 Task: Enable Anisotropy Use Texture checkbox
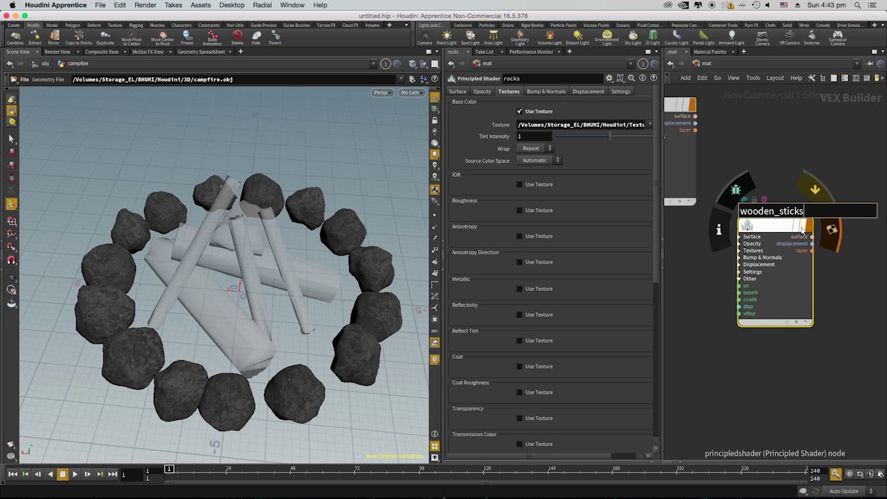pyautogui.click(x=520, y=236)
